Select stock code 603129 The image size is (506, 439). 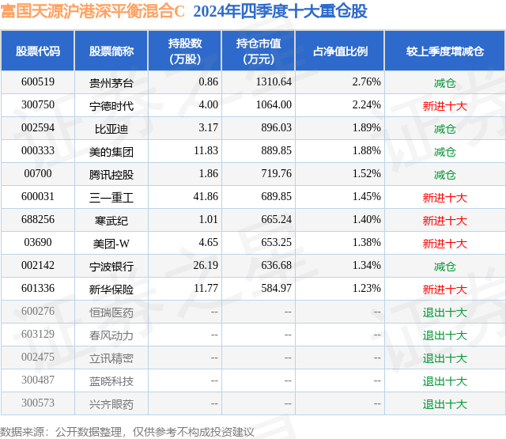(x=38, y=334)
